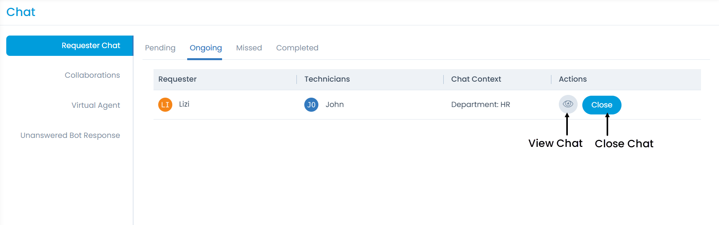Click technician name John
The image size is (719, 225).
[335, 105]
